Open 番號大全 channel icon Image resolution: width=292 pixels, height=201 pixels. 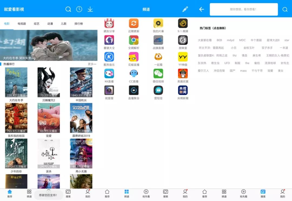click(109, 40)
